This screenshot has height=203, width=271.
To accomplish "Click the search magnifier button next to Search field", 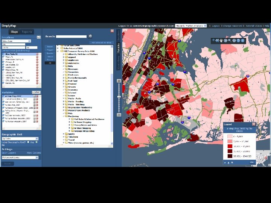I will pyautogui.click(x=90, y=36).
